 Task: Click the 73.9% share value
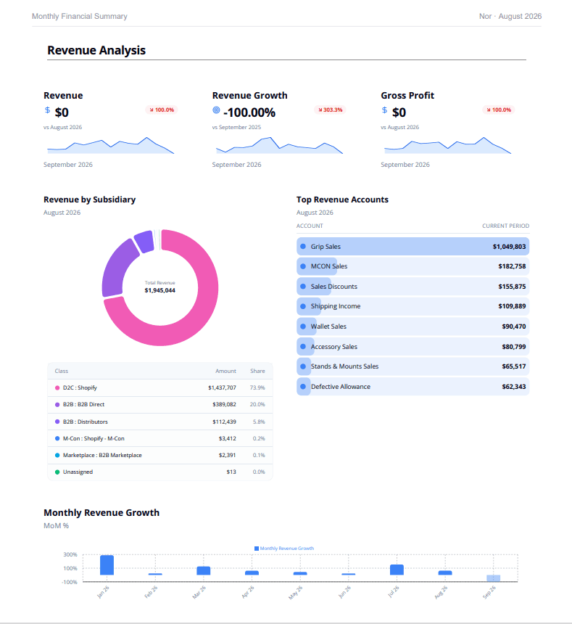[257, 387]
